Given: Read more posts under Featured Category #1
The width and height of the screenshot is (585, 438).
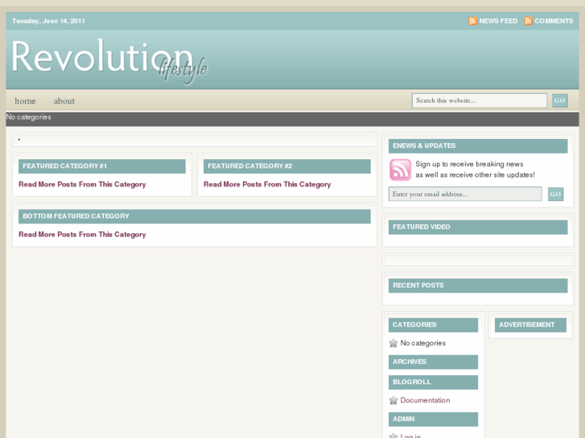Looking at the screenshot, I should (82, 184).
